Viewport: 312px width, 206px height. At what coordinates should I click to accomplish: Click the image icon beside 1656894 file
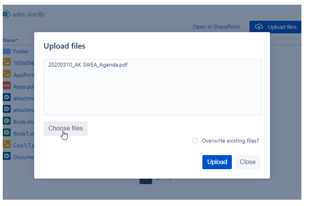pos(7,62)
